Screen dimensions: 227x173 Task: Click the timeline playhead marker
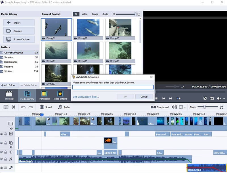coord(42,115)
